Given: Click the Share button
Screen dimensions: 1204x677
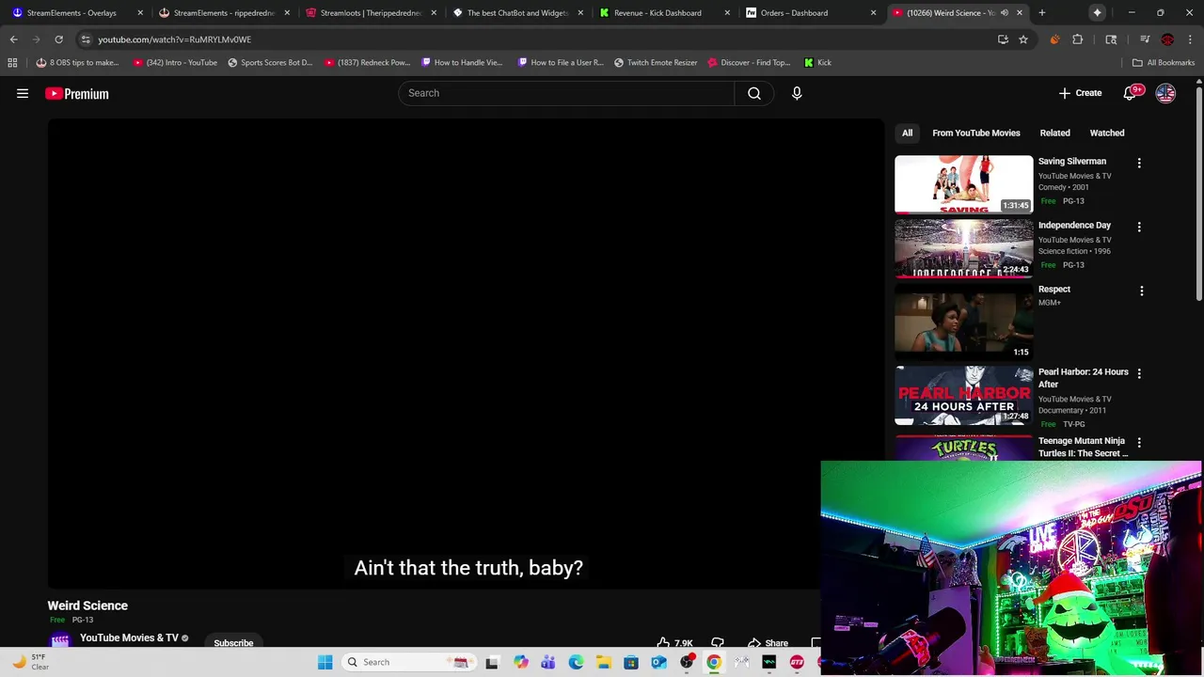Looking at the screenshot, I should click(x=768, y=643).
